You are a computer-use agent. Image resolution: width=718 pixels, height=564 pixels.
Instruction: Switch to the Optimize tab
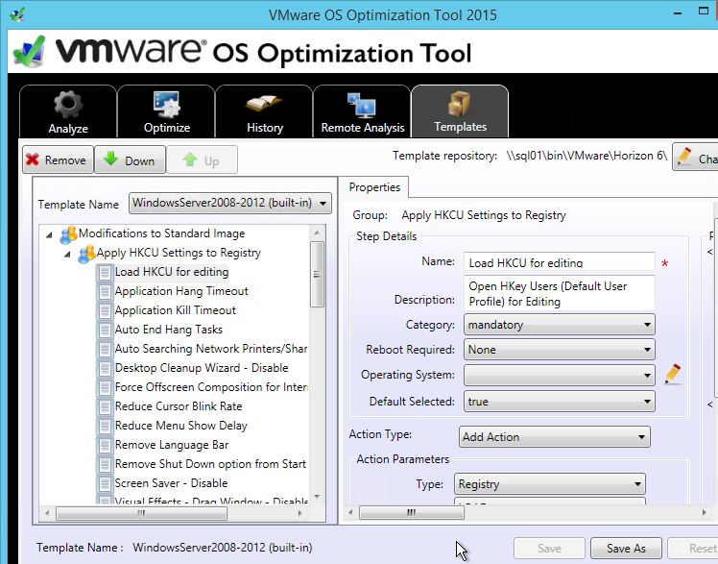pyautogui.click(x=166, y=111)
